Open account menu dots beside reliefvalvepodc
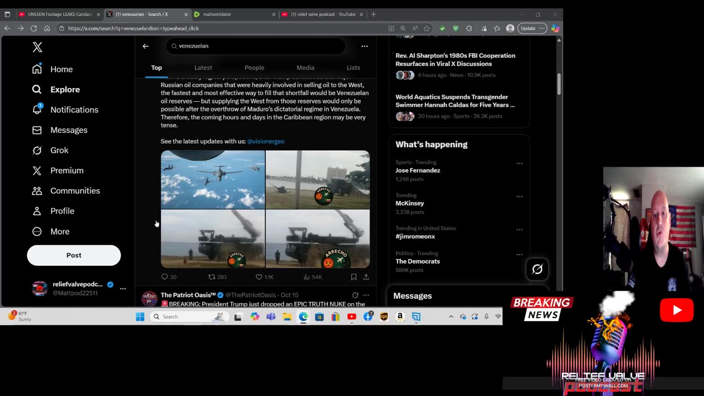Screen dimensions: 704x396 click(123, 288)
